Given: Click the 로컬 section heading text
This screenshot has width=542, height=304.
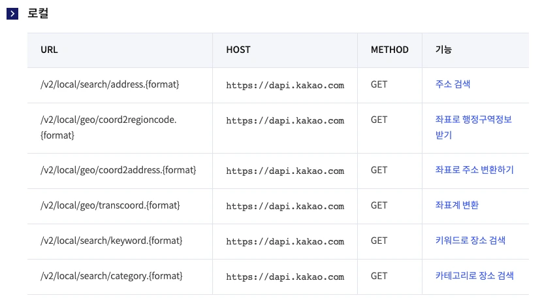Looking at the screenshot, I should click(x=38, y=14).
